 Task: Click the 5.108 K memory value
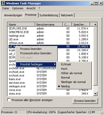[83, 57]
